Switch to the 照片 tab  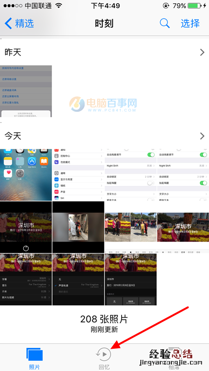pyautogui.click(x=34, y=358)
